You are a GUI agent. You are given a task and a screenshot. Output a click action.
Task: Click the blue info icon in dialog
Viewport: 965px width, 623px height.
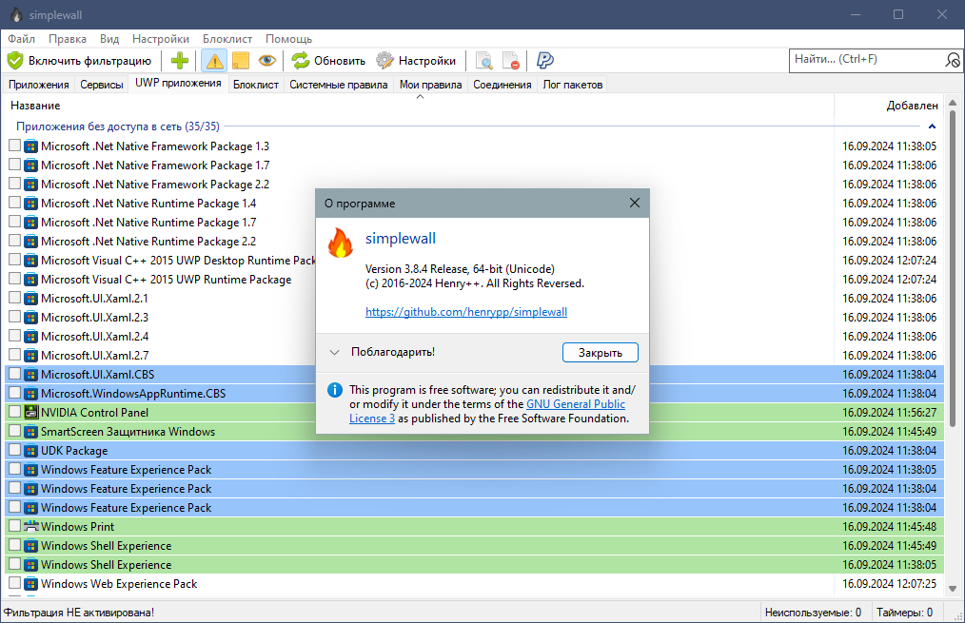pyautogui.click(x=335, y=390)
